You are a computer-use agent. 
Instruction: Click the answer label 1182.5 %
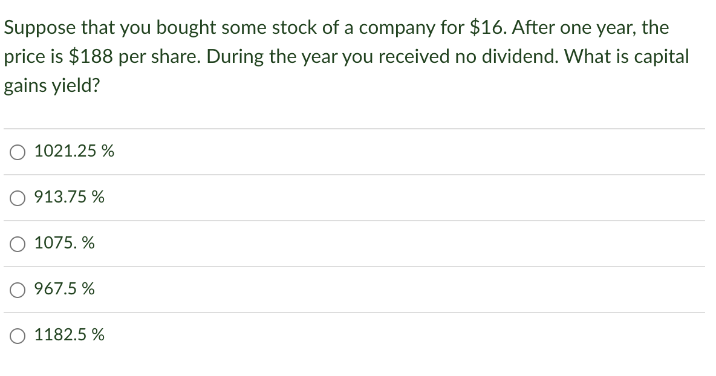(x=69, y=335)
